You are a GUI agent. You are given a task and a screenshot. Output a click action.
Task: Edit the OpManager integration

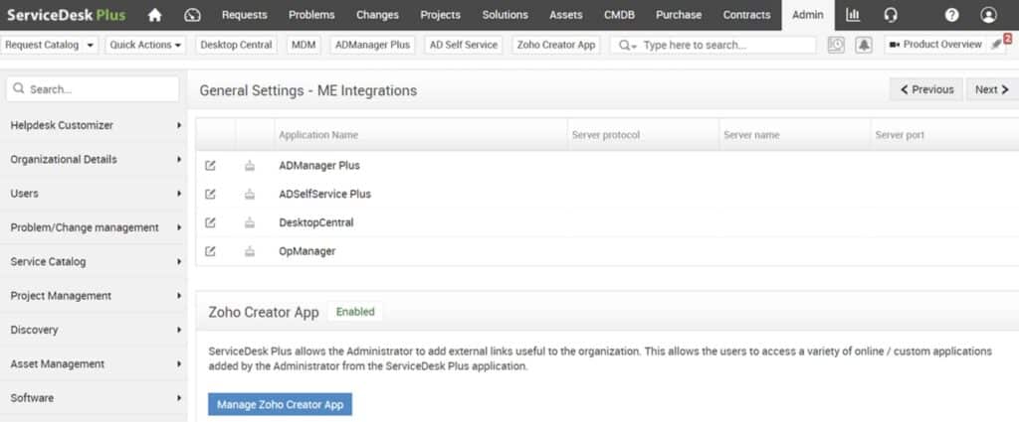pos(210,251)
